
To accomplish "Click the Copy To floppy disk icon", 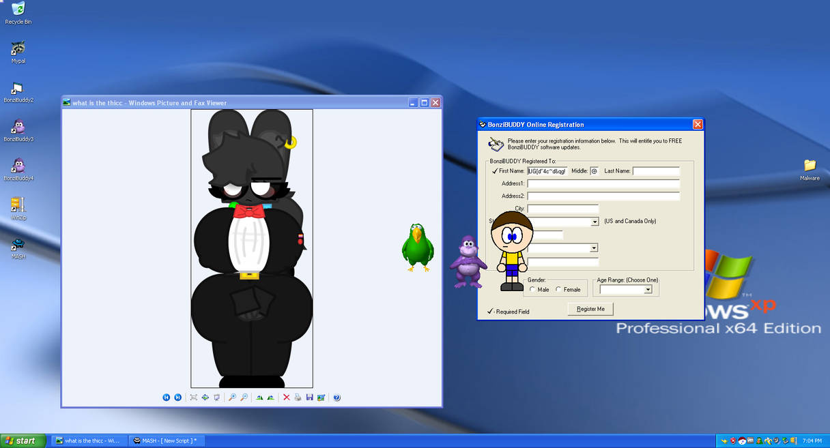I will coord(309,398).
